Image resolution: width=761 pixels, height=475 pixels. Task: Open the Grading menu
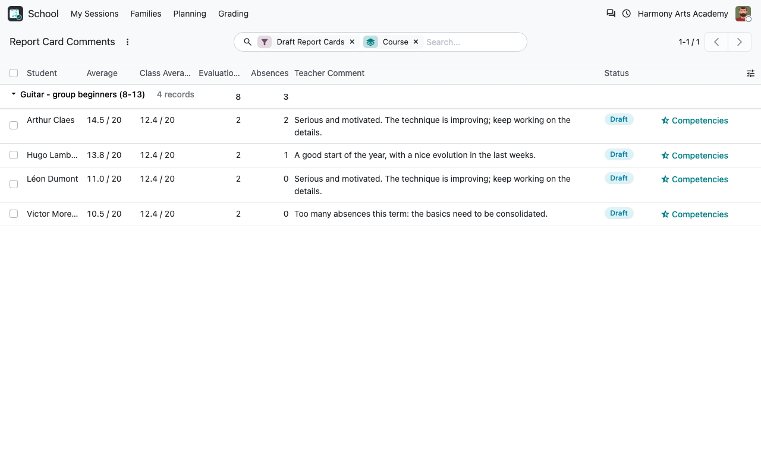click(233, 14)
